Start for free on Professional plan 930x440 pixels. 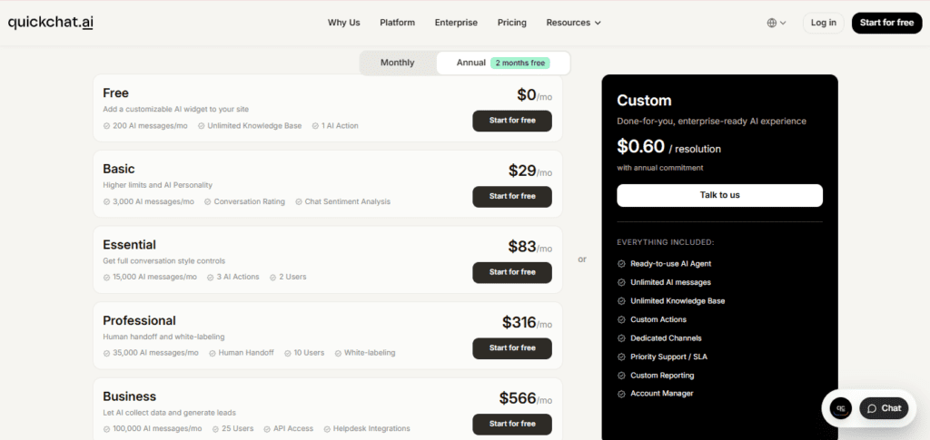point(512,348)
